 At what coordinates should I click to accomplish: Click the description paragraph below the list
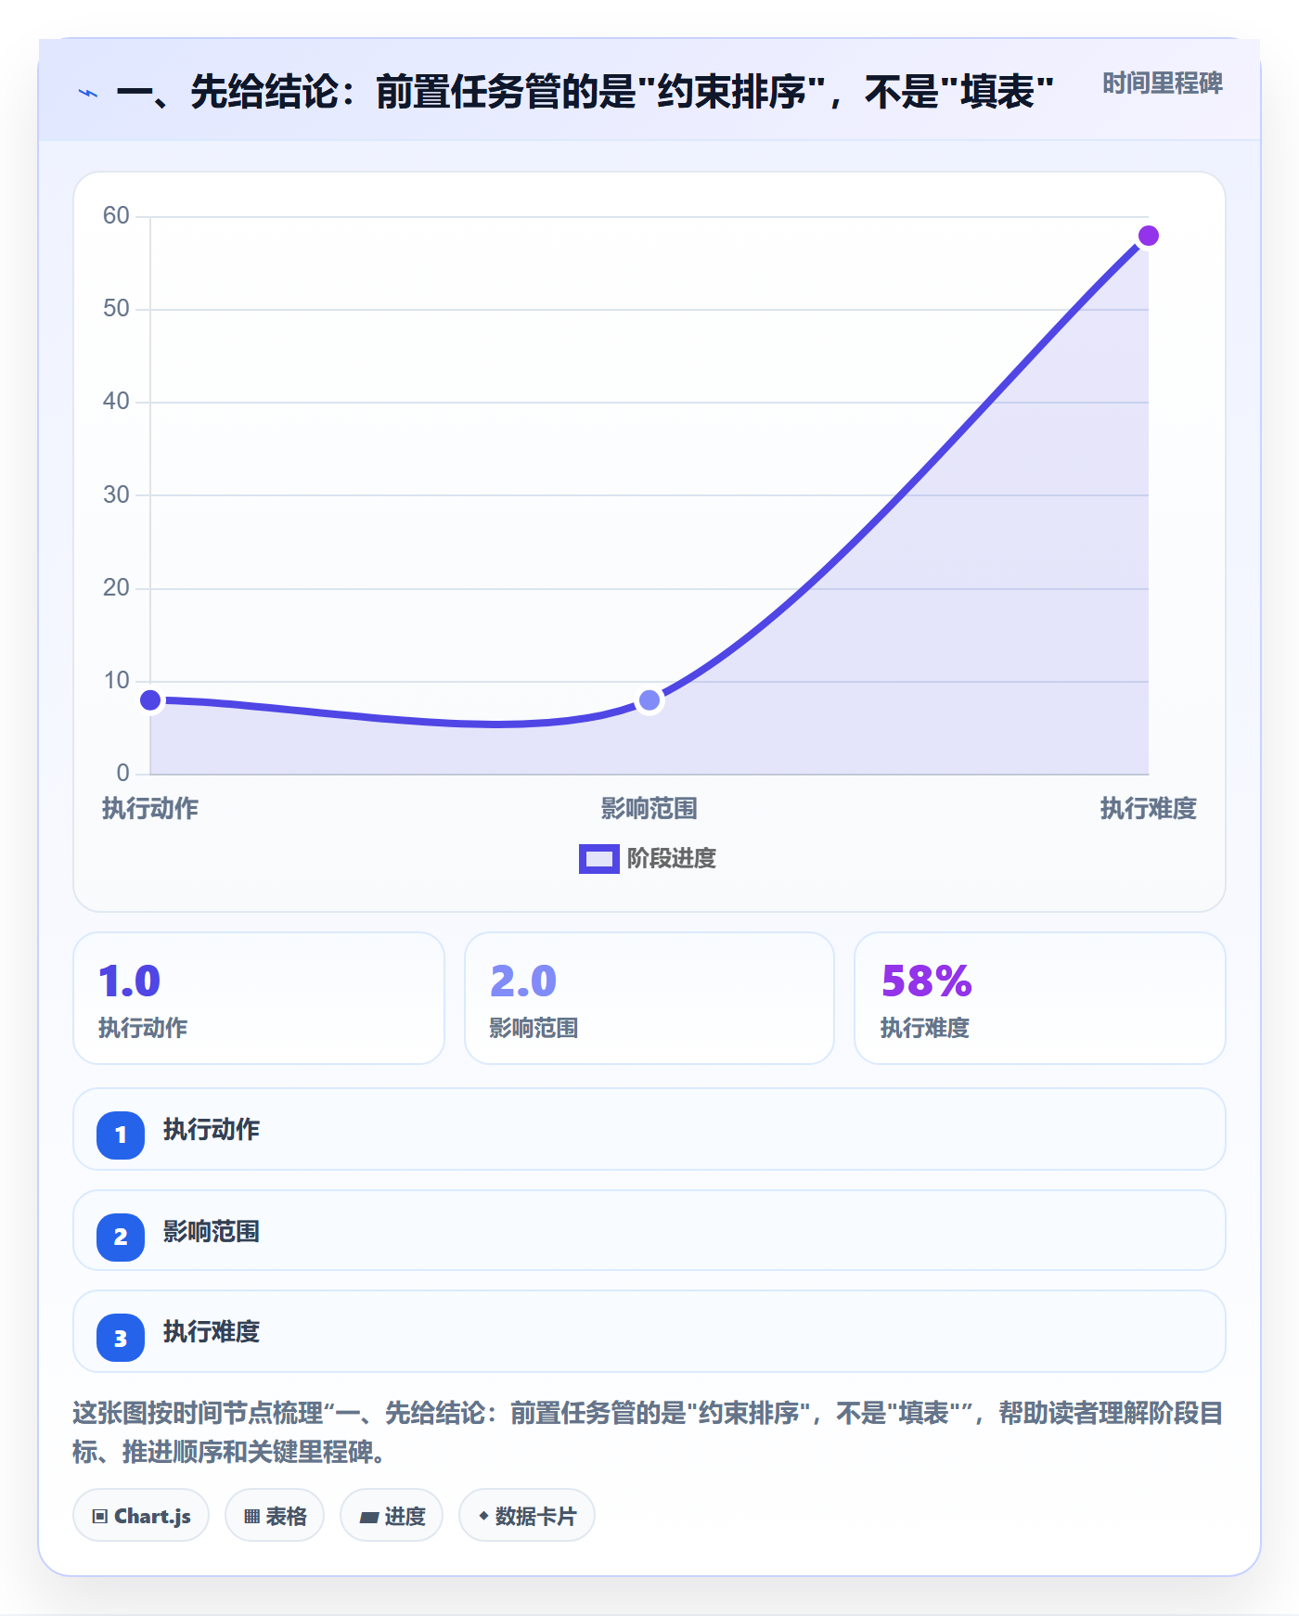[x=648, y=1432]
